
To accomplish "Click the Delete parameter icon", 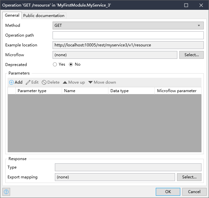I will (44, 82).
